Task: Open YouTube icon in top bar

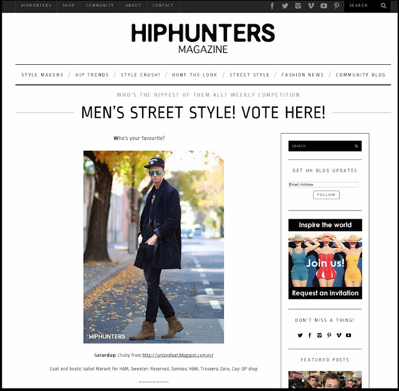Action: click(x=324, y=6)
